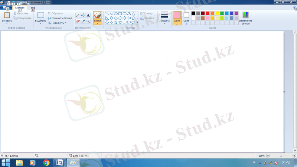
Task: Open the Контур outline dropdown
Action: pyautogui.click(x=147, y=13)
